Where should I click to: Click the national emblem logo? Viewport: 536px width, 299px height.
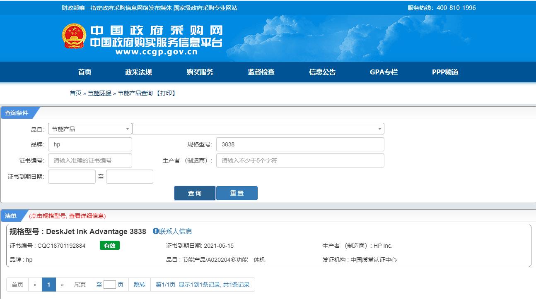74,36
